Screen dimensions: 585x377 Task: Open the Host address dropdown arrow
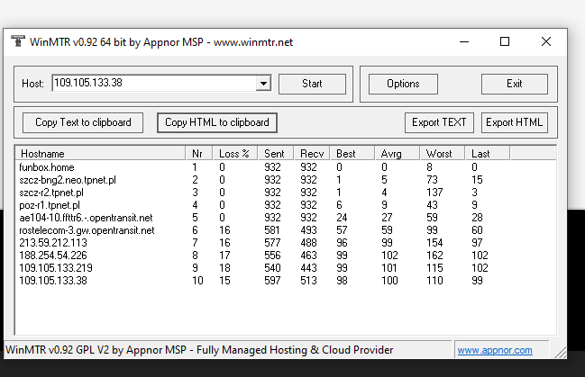coord(263,84)
